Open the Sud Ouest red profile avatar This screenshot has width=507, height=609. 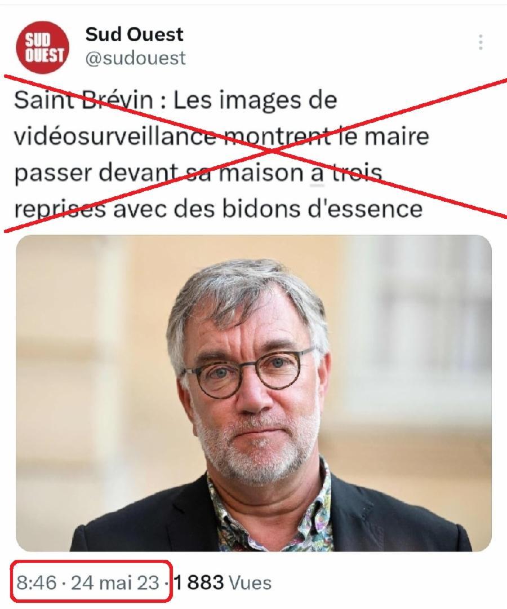click(42, 47)
